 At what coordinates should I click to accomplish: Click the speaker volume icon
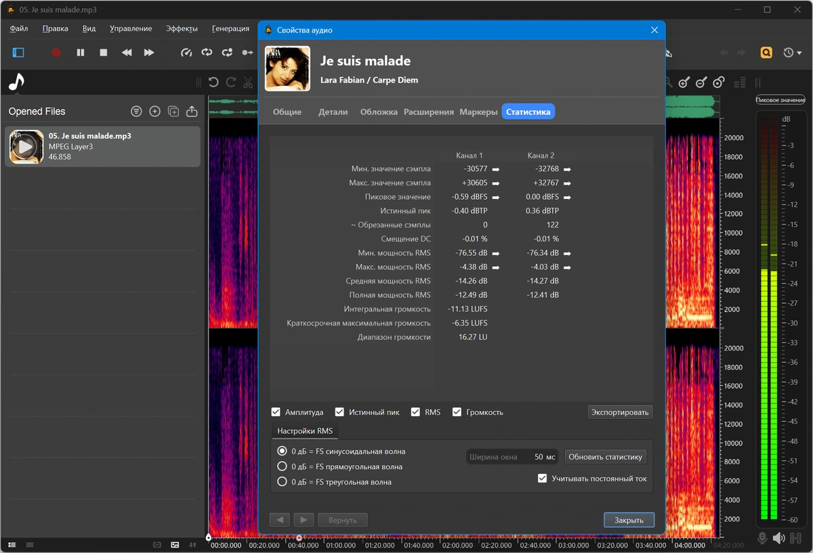pos(778,538)
